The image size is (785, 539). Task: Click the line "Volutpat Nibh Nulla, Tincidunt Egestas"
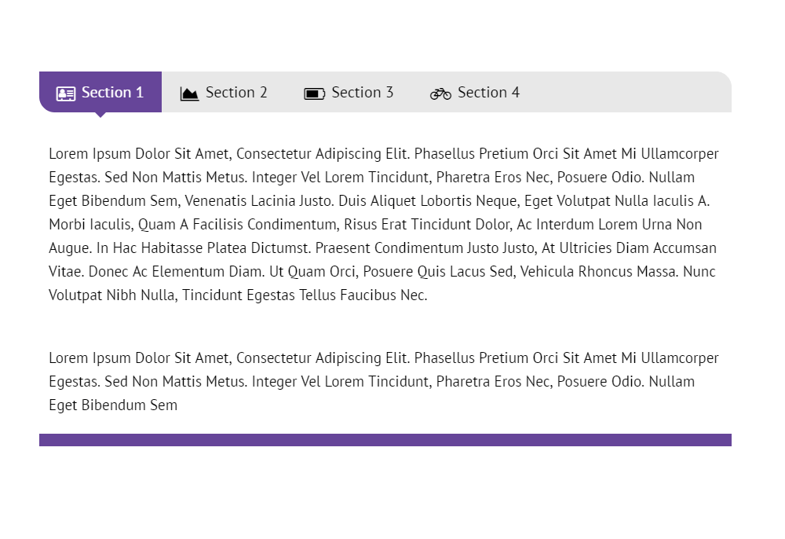238,295
